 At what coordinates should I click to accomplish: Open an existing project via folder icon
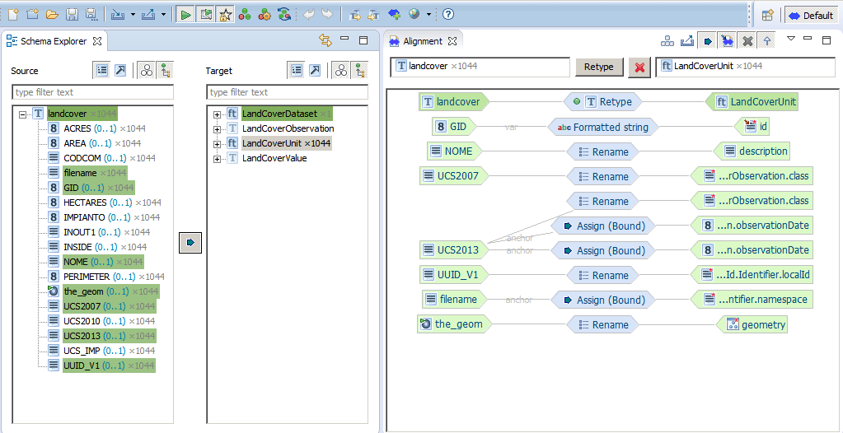coord(52,15)
